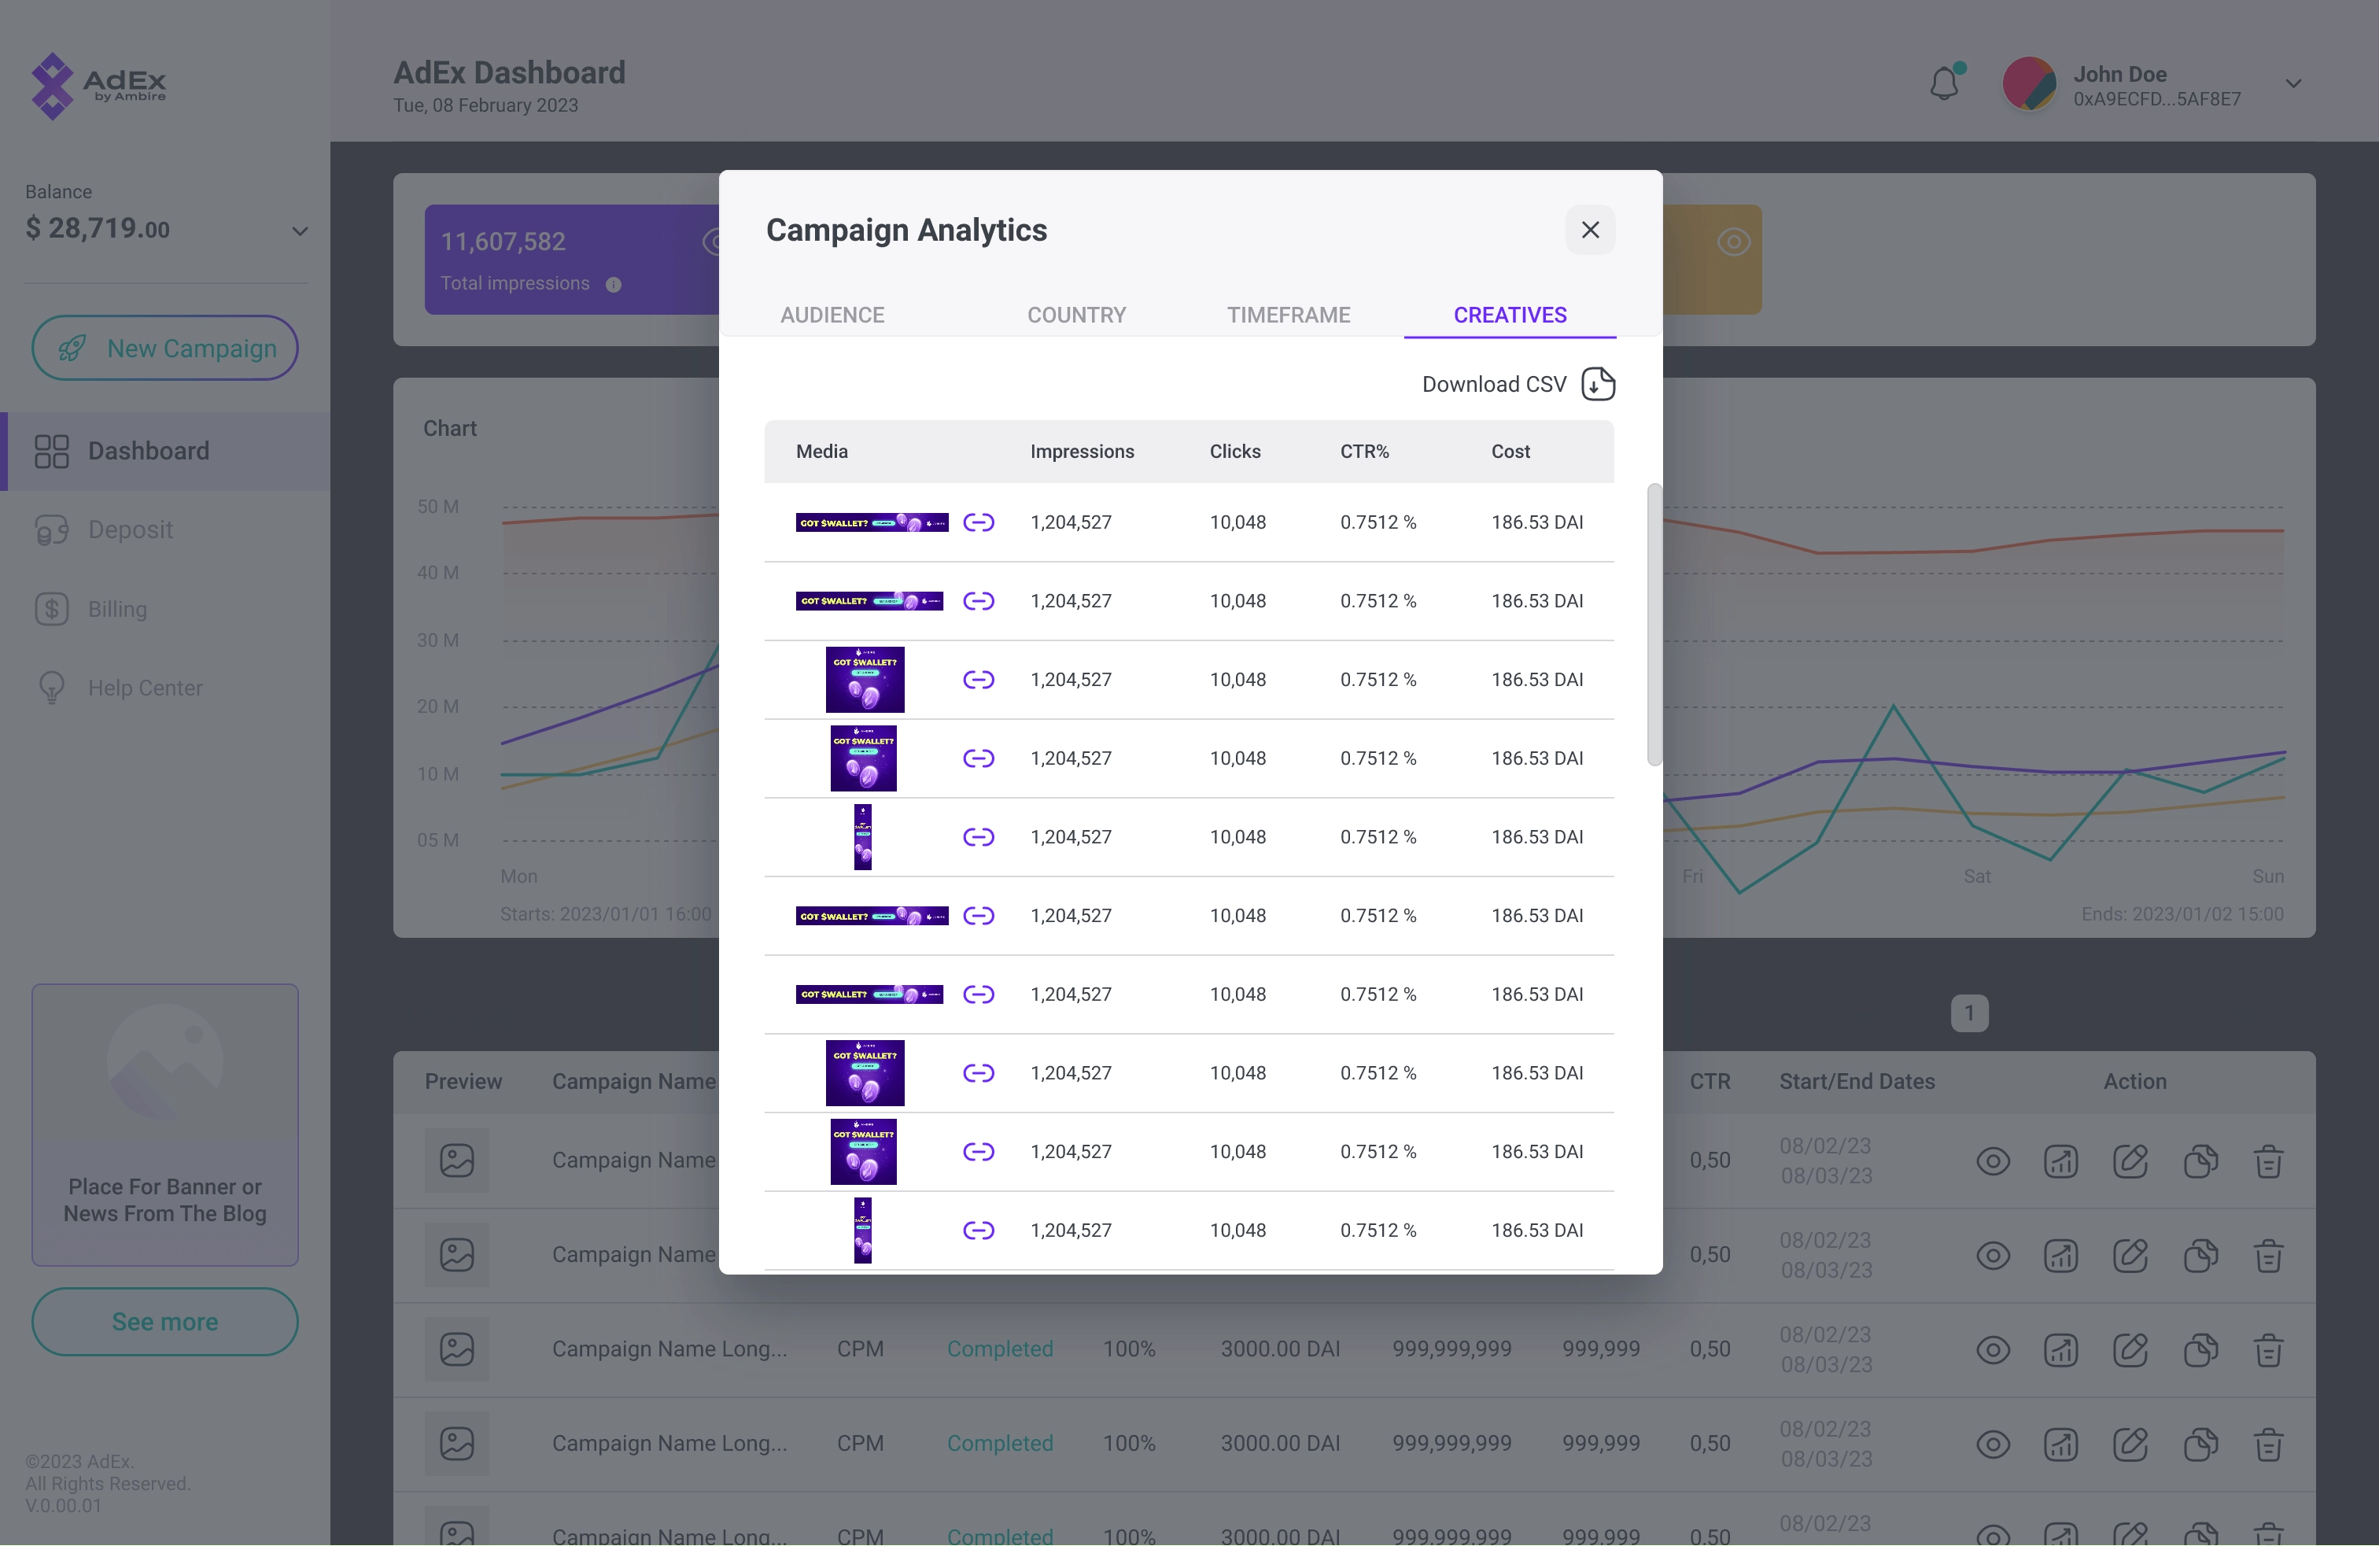
Task: Delete the fourth campaign row
Action: [x=2268, y=1444]
